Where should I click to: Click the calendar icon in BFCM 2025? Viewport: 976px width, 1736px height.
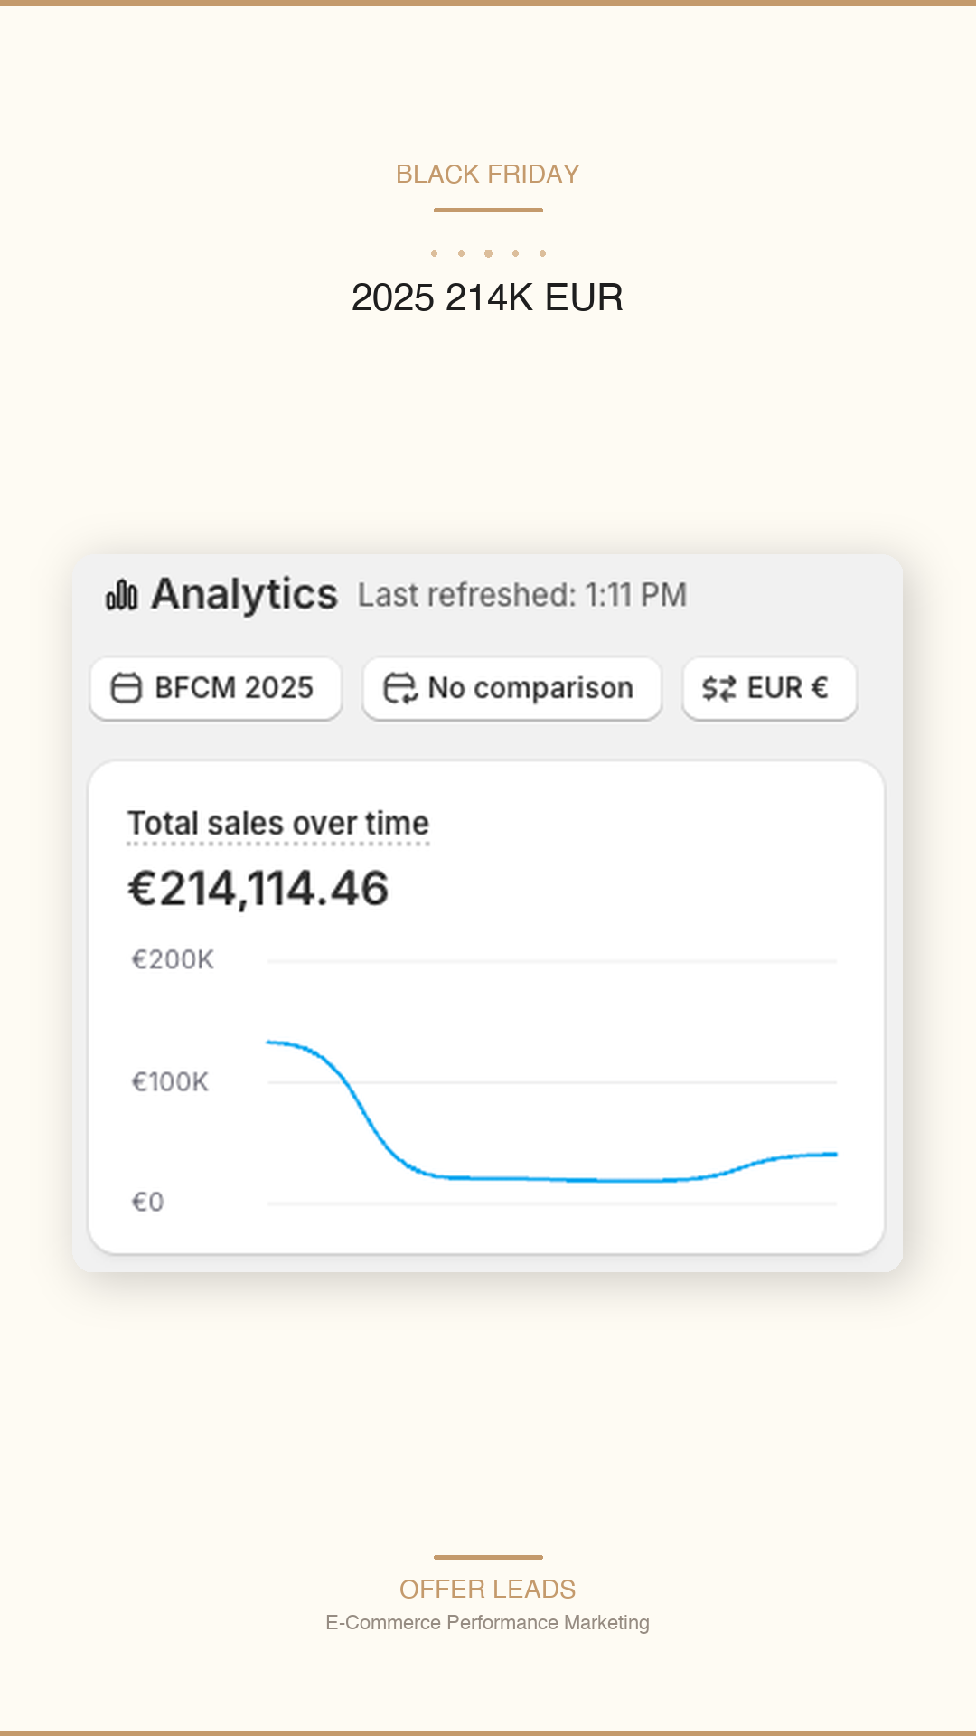tap(126, 688)
